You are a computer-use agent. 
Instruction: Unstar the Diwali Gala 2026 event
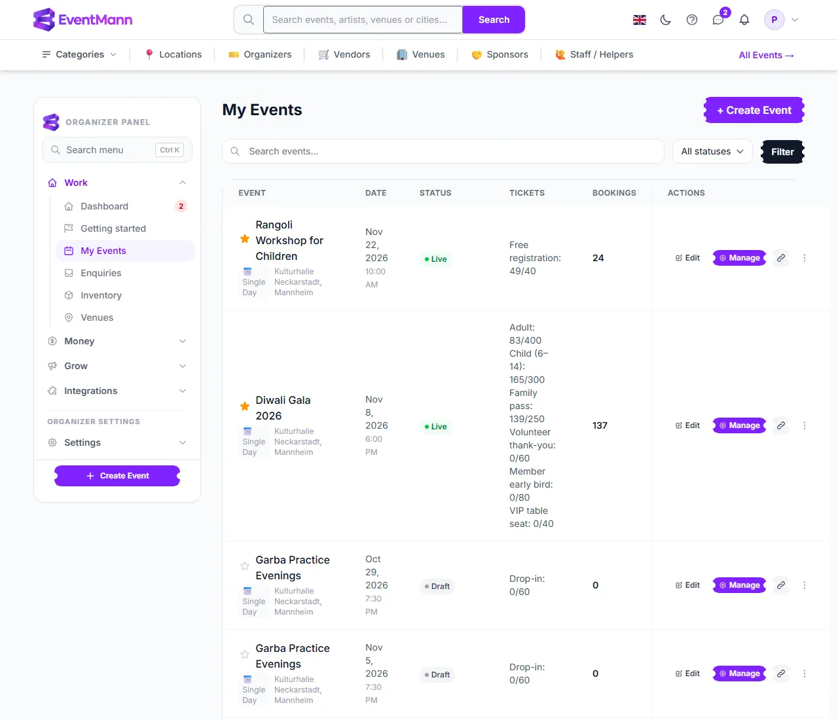pos(245,406)
